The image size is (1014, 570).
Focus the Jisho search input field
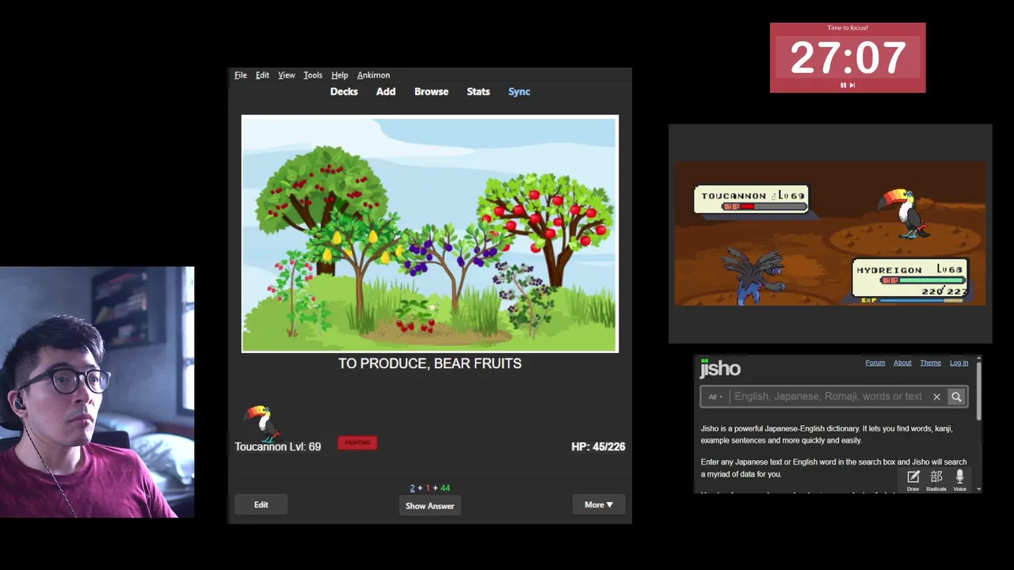828,397
